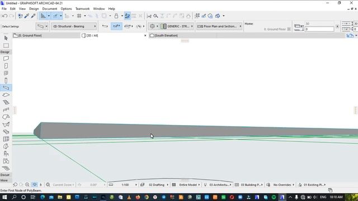This screenshot has width=358, height=201.
Task: Select the Morph tool
Action: coord(6,146)
